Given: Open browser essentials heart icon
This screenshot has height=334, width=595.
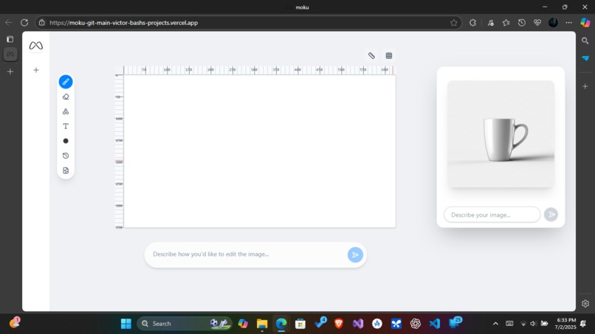Looking at the screenshot, I should tap(537, 23).
